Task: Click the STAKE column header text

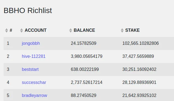Action: pos(132,30)
